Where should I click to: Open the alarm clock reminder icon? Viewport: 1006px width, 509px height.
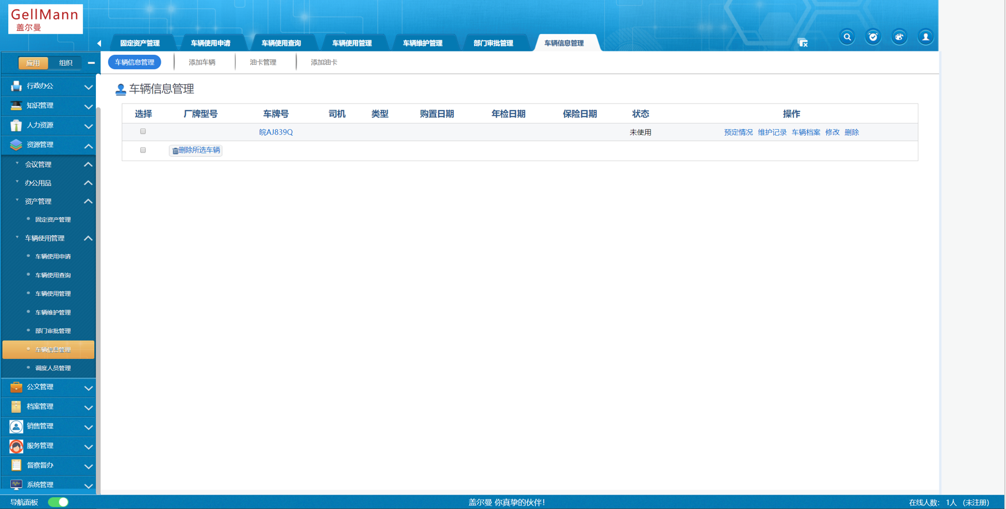pyautogui.click(x=873, y=37)
